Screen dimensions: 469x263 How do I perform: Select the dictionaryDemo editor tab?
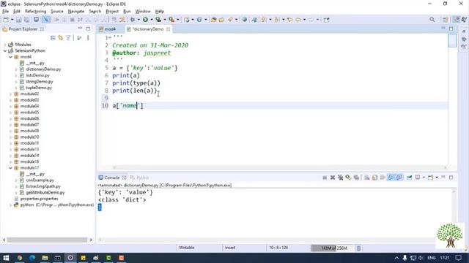148,29
